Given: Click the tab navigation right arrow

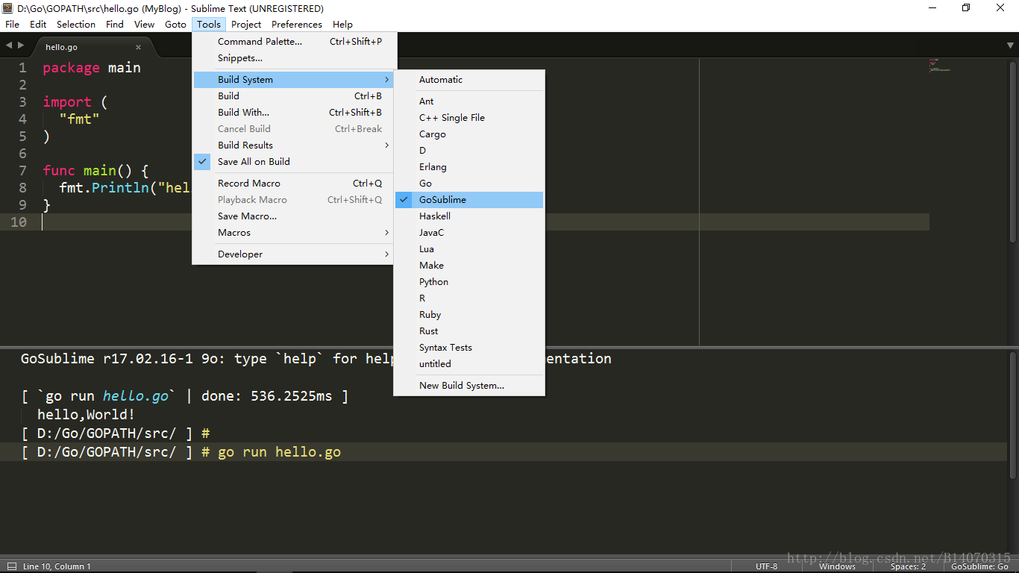Looking at the screenshot, I should [20, 46].
